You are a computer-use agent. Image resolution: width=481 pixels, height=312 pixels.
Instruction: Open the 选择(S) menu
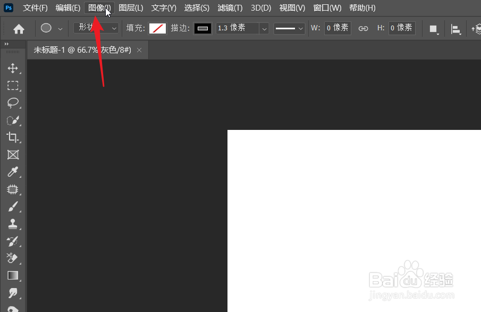197,7
